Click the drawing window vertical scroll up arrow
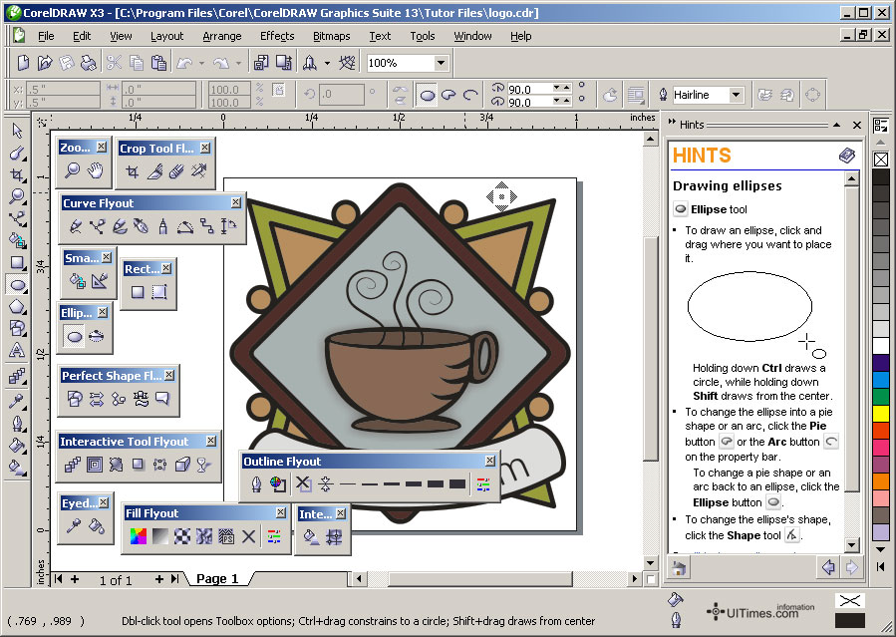Image resolution: width=896 pixels, height=637 pixels. [x=650, y=139]
